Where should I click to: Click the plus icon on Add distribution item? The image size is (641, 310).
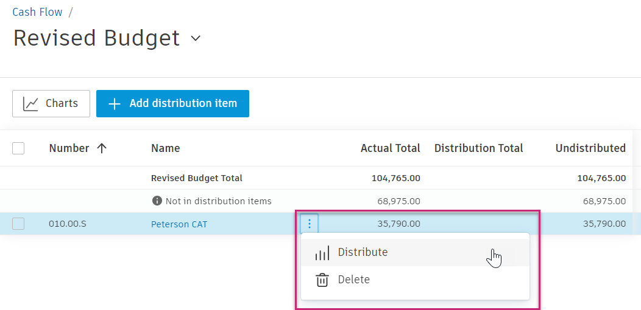[114, 104]
